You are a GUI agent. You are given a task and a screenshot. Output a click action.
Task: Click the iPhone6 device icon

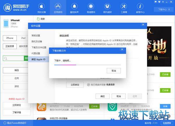6,23
